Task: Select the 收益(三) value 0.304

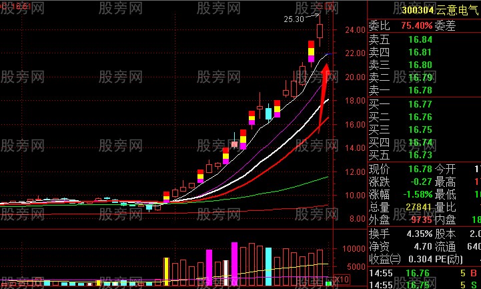Action: click(420, 259)
